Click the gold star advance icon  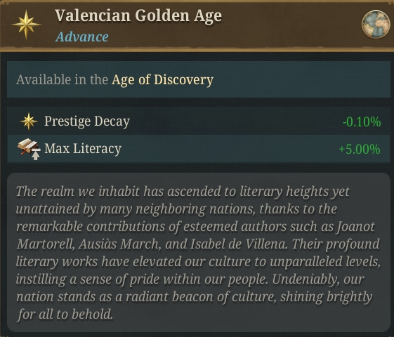[x=26, y=25]
